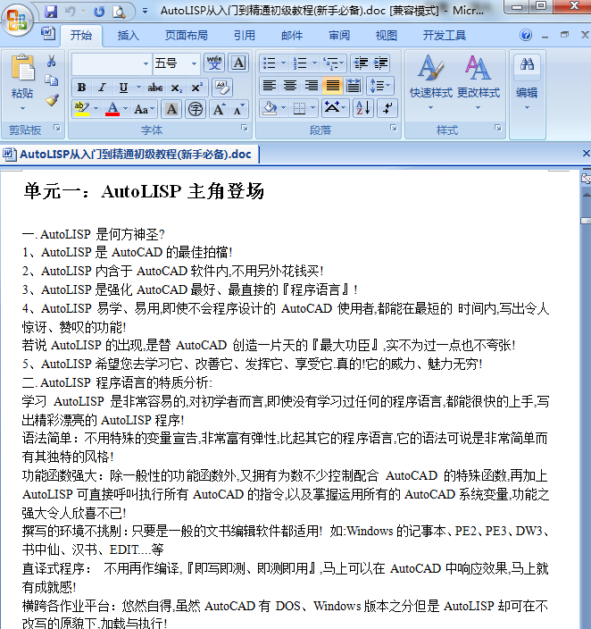
Task: Expand borders dropdown arrow
Action: pyautogui.click(x=312, y=108)
